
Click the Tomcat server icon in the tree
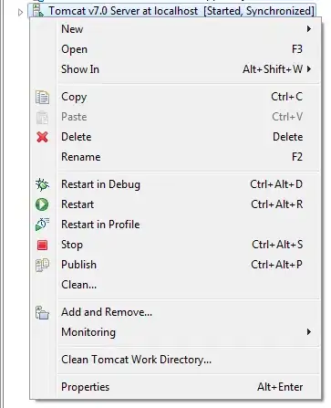38,11
